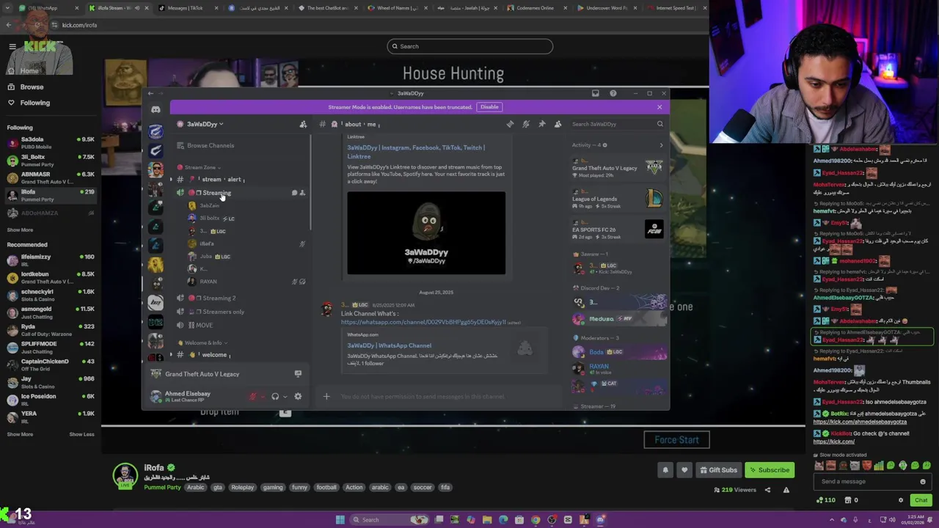Open pinned messages icon in channel header
The height and width of the screenshot is (528, 939).
pyautogui.click(x=542, y=124)
